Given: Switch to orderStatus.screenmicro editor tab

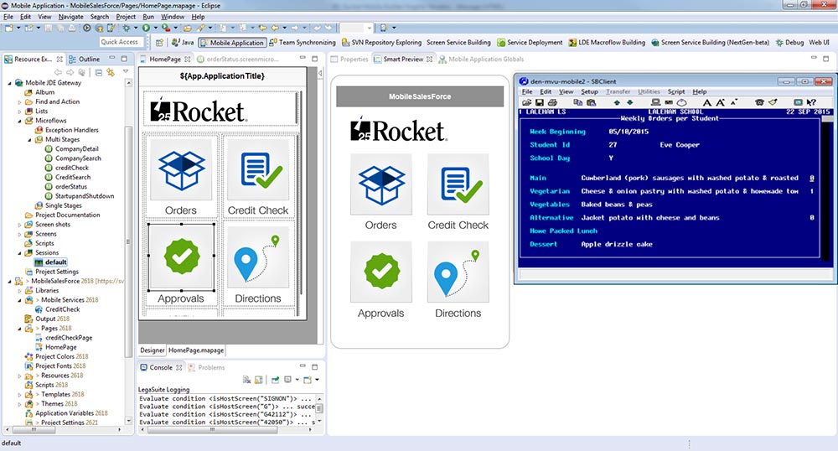Looking at the screenshot, I should point(238,60).
